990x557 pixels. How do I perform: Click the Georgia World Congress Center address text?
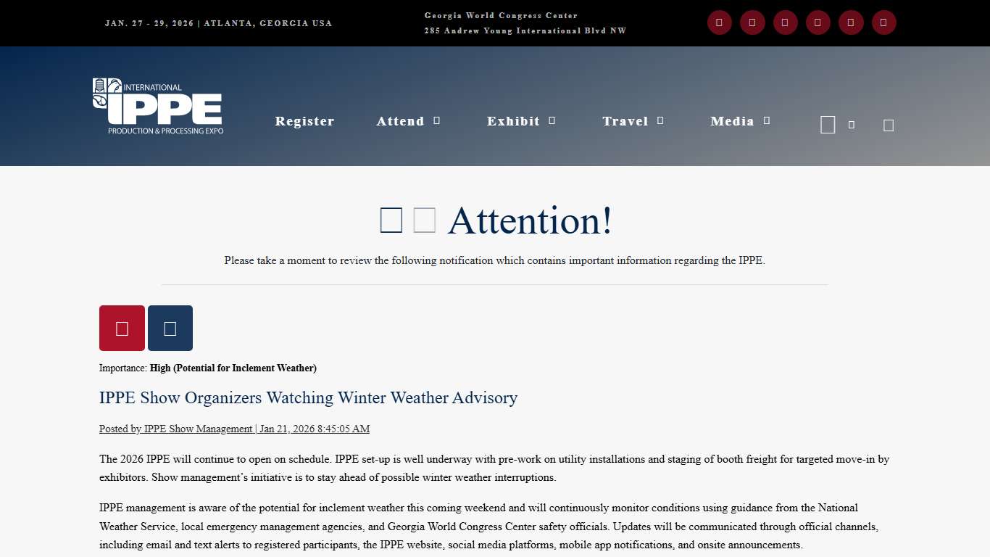(x=525, y=23)
